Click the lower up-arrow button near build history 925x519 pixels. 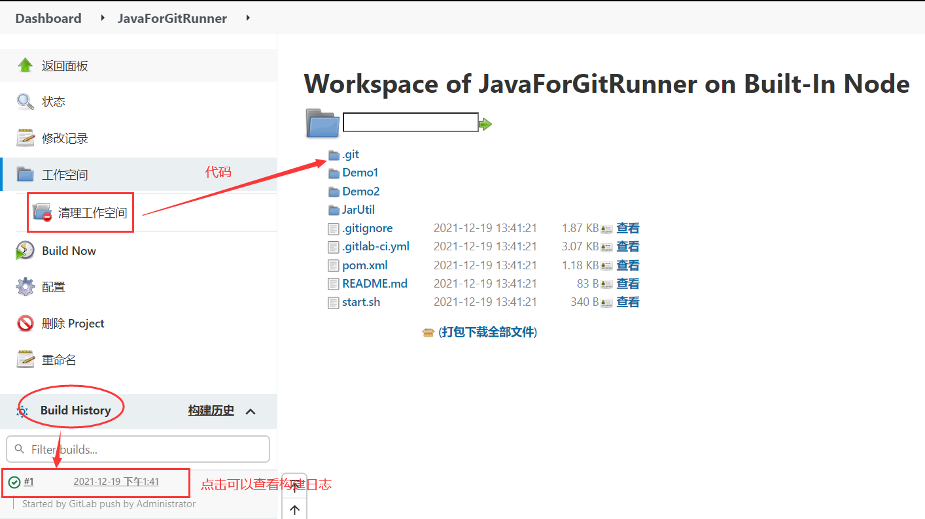click(294, 511)
